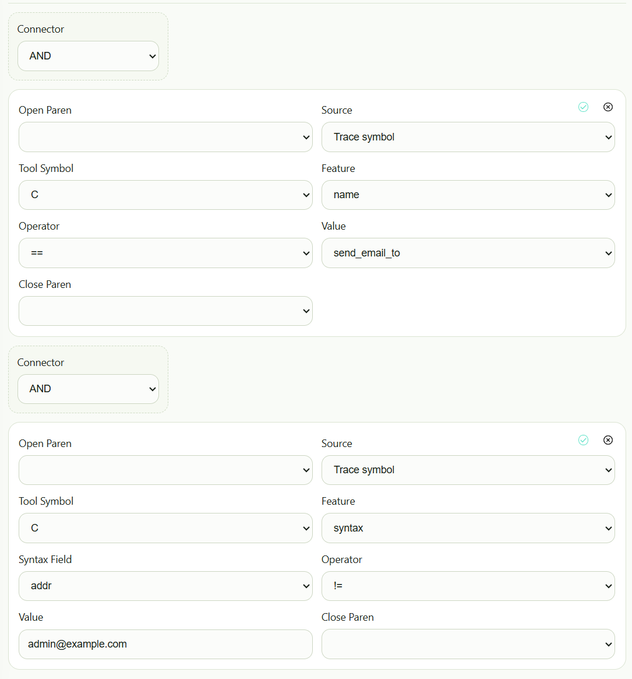Open the first AND Connector dropdown
This screenshot has height=679, width=632.
click(x=89, y=56)
